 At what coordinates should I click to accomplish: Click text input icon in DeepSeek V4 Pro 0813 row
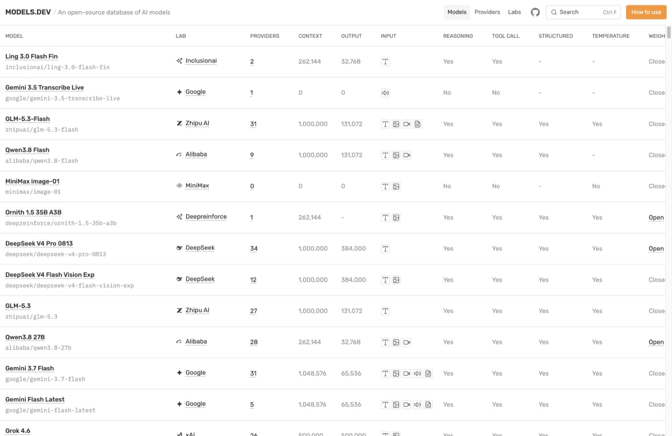(x=385, y=249)
